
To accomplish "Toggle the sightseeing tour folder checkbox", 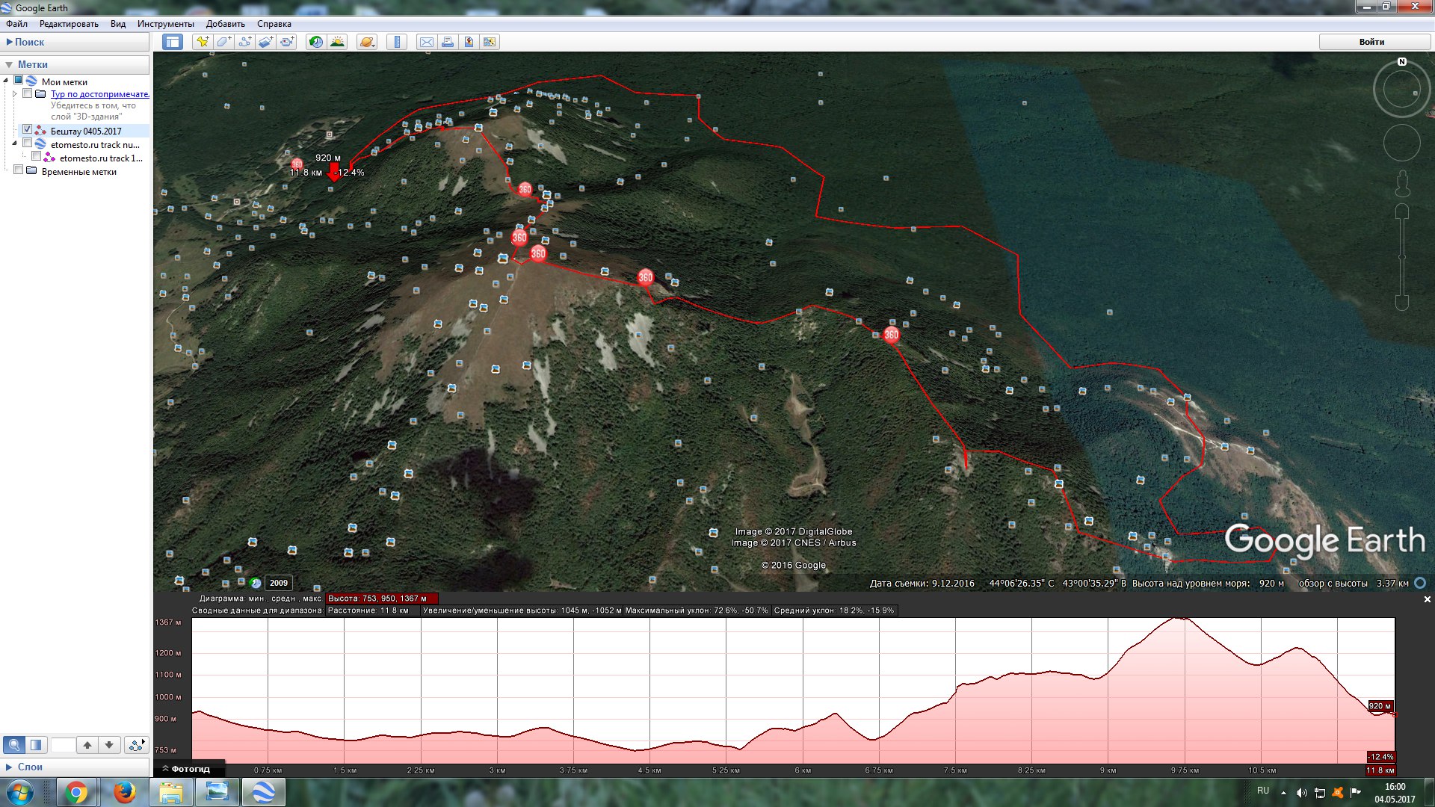I will [28, 93].
